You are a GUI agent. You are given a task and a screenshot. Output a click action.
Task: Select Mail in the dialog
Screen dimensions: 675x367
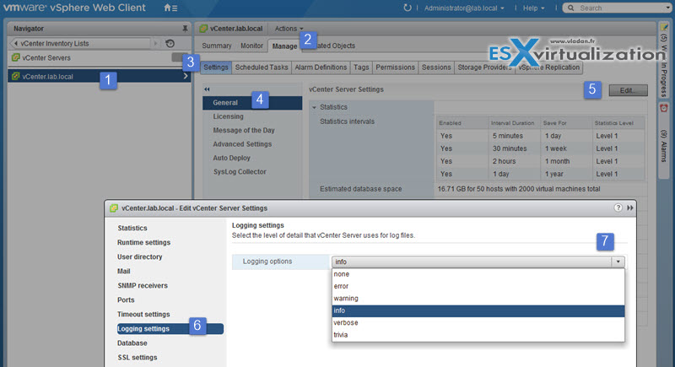(123, 272)
